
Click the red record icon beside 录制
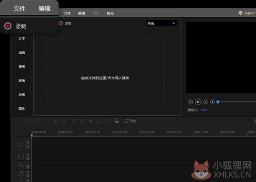(x=61, y=23)
